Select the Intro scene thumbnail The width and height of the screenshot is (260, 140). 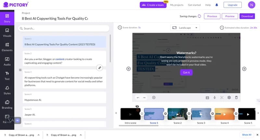pos(130,114)
